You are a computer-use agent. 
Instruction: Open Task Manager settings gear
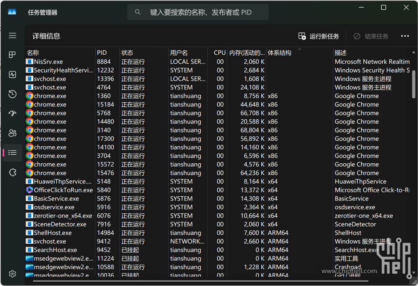pos(12,274)
